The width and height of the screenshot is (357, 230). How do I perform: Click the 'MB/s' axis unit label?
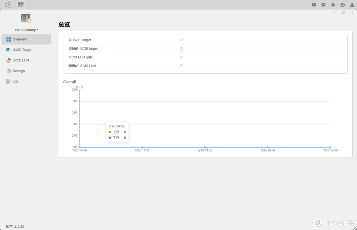tap(79, 87)
